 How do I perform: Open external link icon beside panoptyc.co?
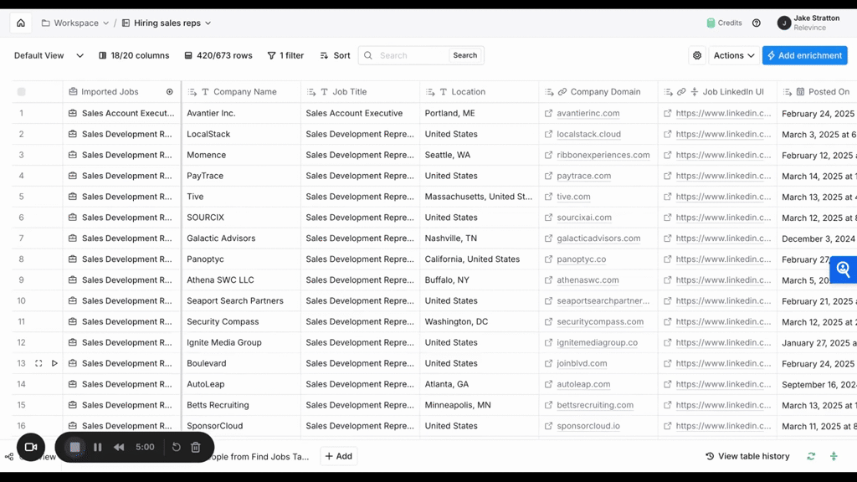pyautogui.click(x=548, y=259)
